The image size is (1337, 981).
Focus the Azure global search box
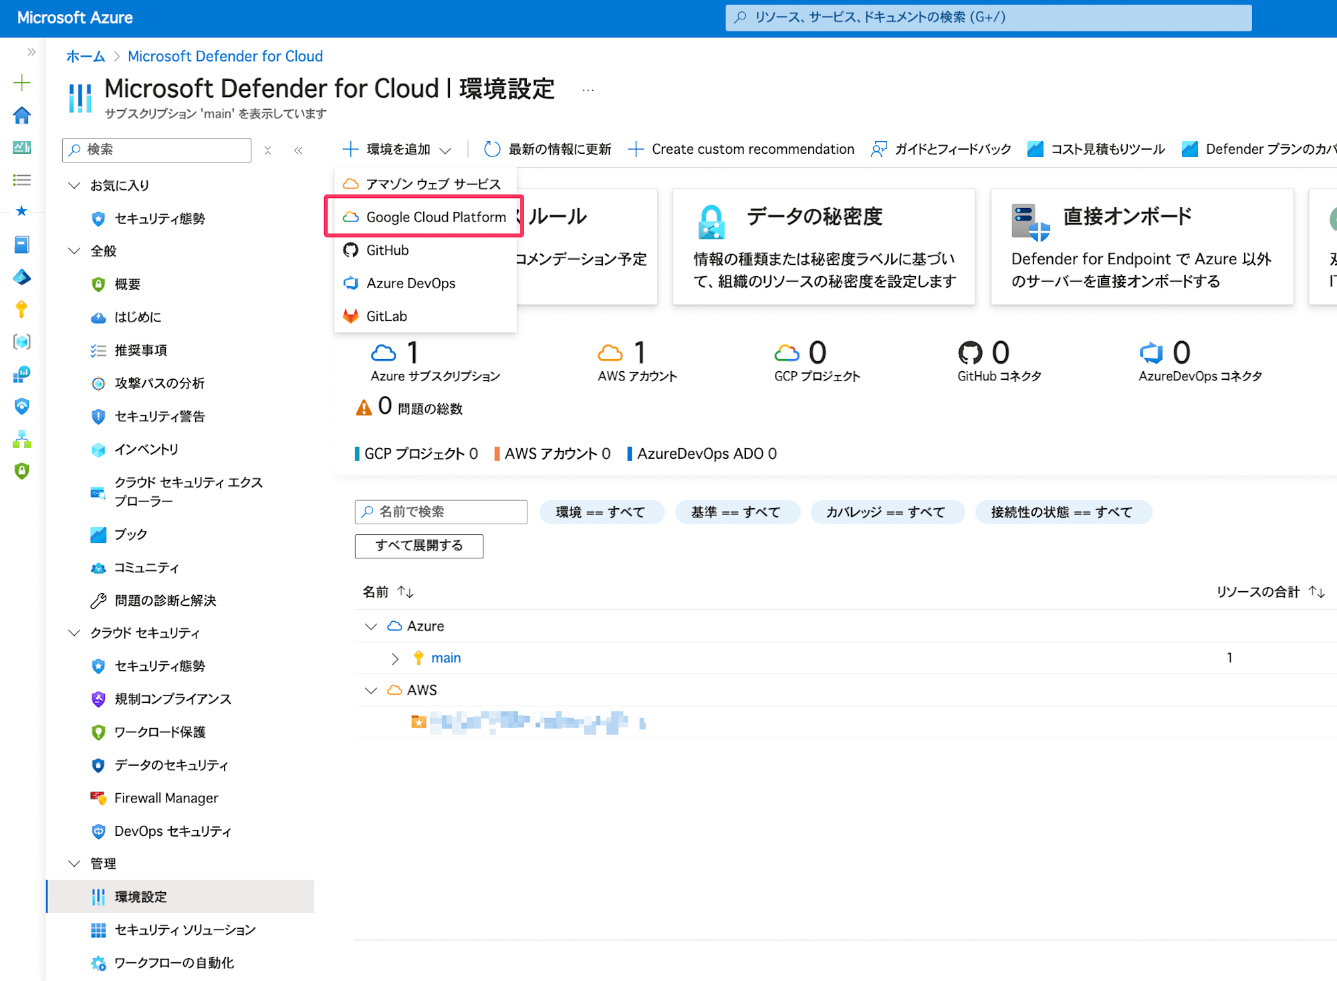989,17
